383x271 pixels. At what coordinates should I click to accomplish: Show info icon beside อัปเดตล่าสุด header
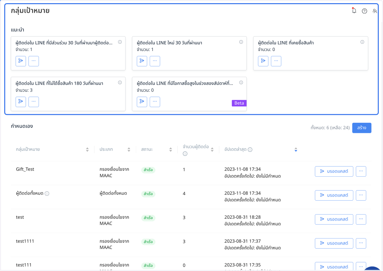coord(250,150)
